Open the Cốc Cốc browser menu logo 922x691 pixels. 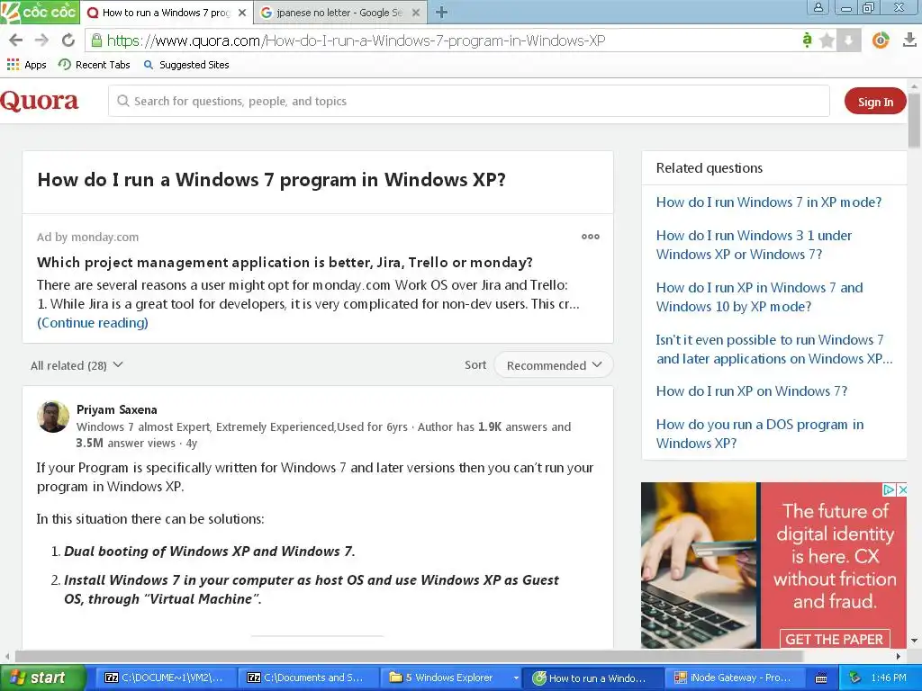click(x=40, y=12)
